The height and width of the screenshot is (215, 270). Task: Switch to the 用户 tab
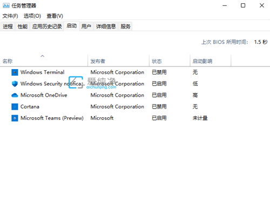tap(86, 26)
